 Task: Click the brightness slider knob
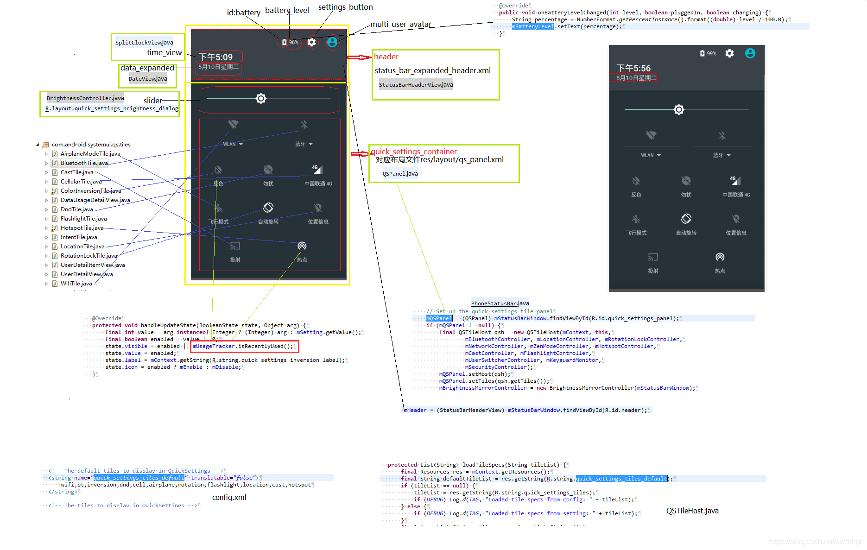(261, 98)
